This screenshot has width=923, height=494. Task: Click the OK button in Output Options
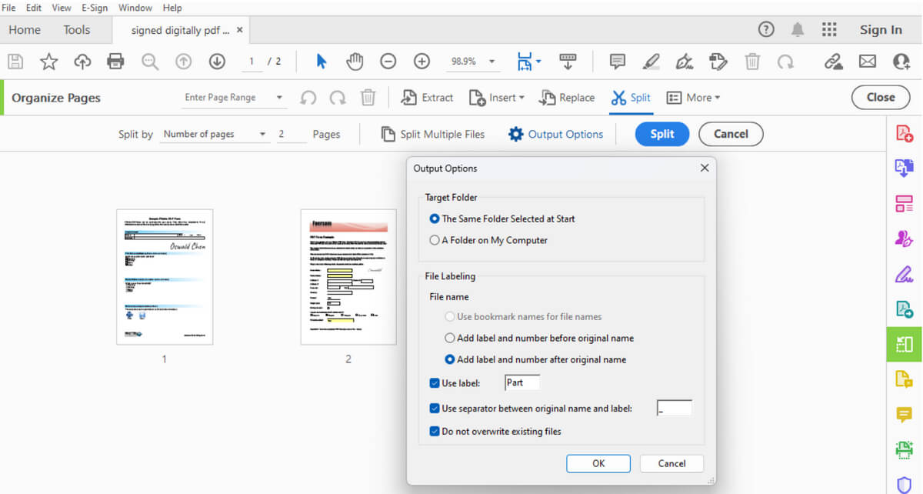pos(598,463)
